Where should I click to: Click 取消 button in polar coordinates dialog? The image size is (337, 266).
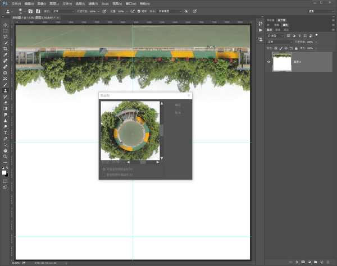[177, 113]
